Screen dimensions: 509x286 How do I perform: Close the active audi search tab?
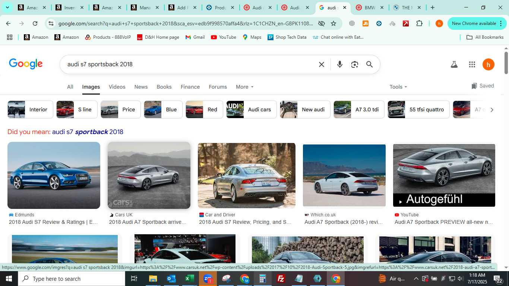point(345,7)
